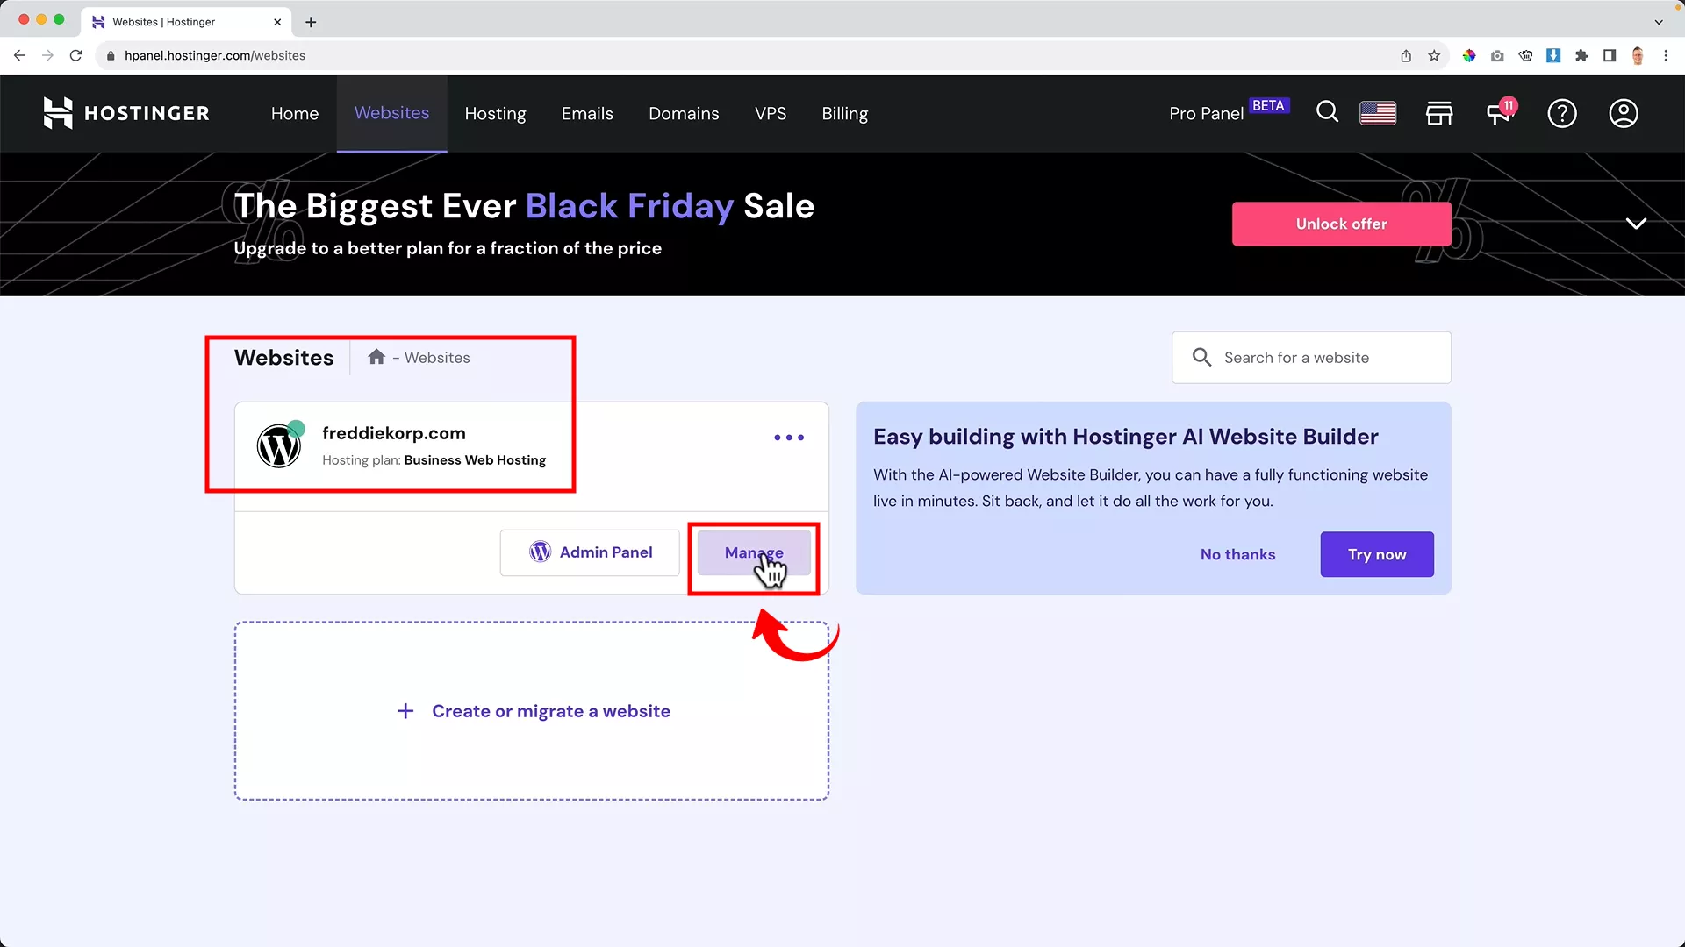Click the Color Picker extension wheel icon
1685x947 pixels.
[1469, 55]
